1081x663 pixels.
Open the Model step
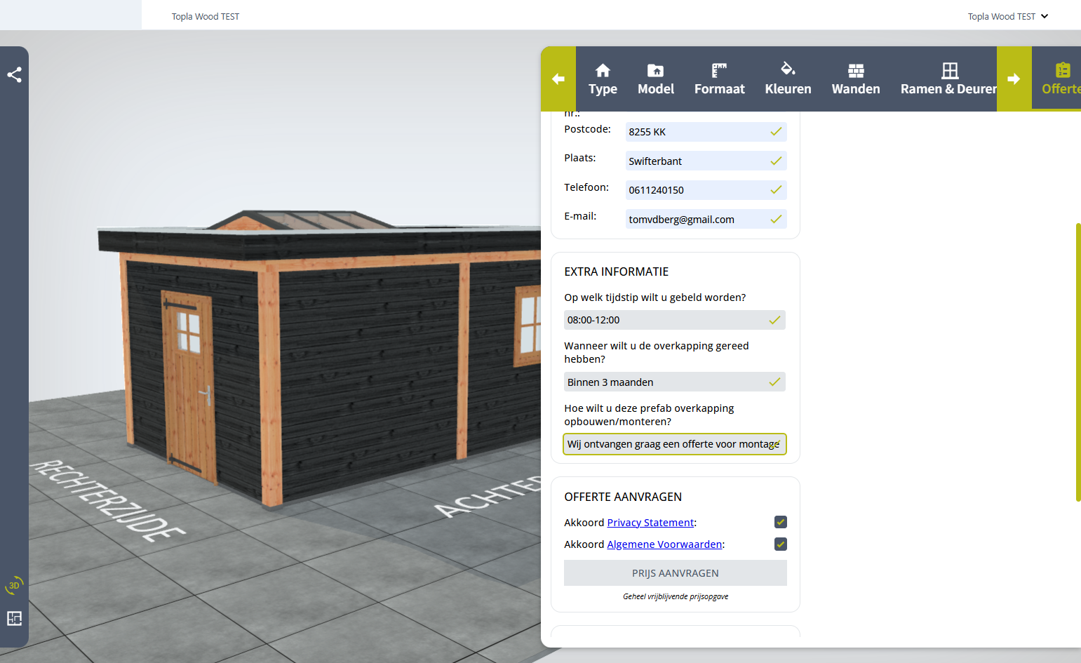tap(656, 79)
